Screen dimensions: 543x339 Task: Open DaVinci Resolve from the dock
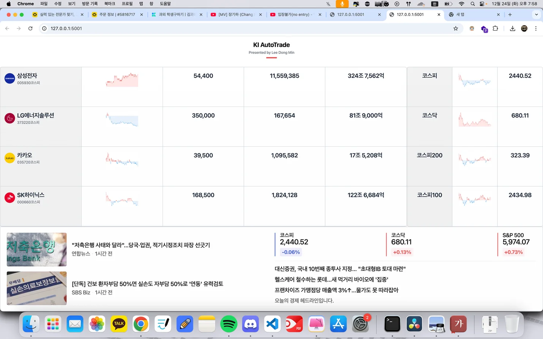pos(414,324)
